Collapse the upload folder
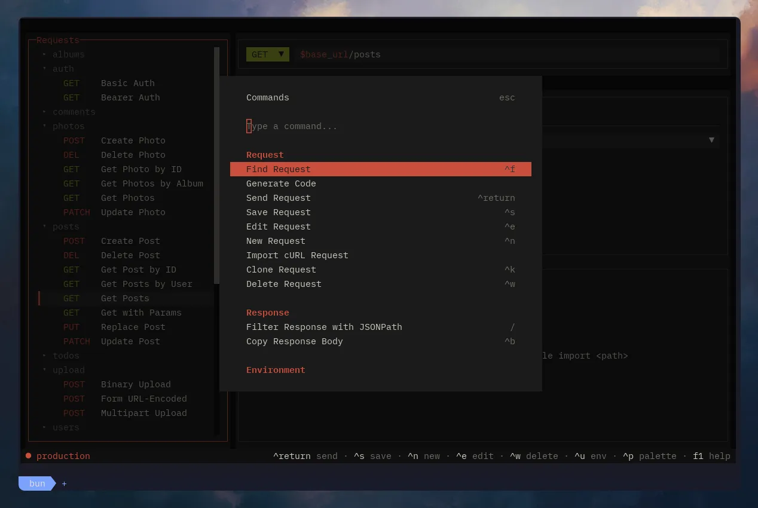This screenshot has width=758, height=508. [x=63, y=370]
